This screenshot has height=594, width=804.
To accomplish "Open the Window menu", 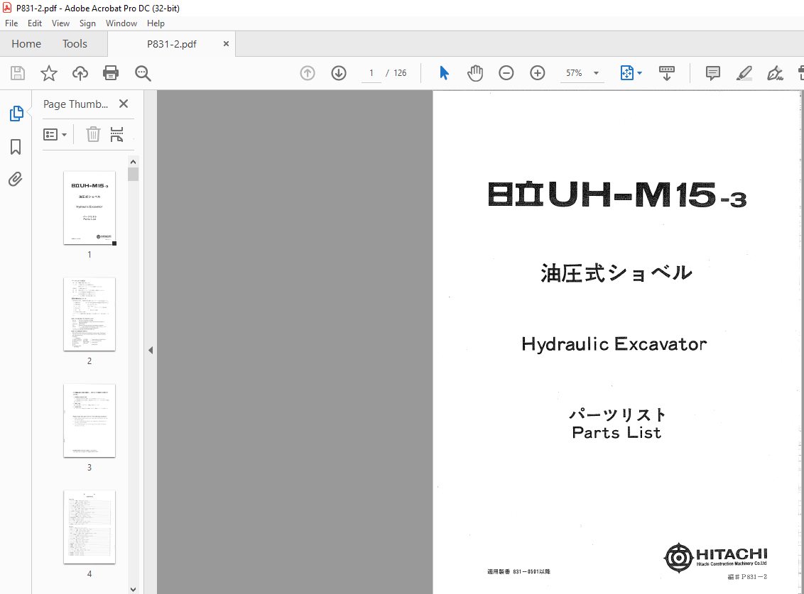I will pyautogui.click(x=121, y=23).
